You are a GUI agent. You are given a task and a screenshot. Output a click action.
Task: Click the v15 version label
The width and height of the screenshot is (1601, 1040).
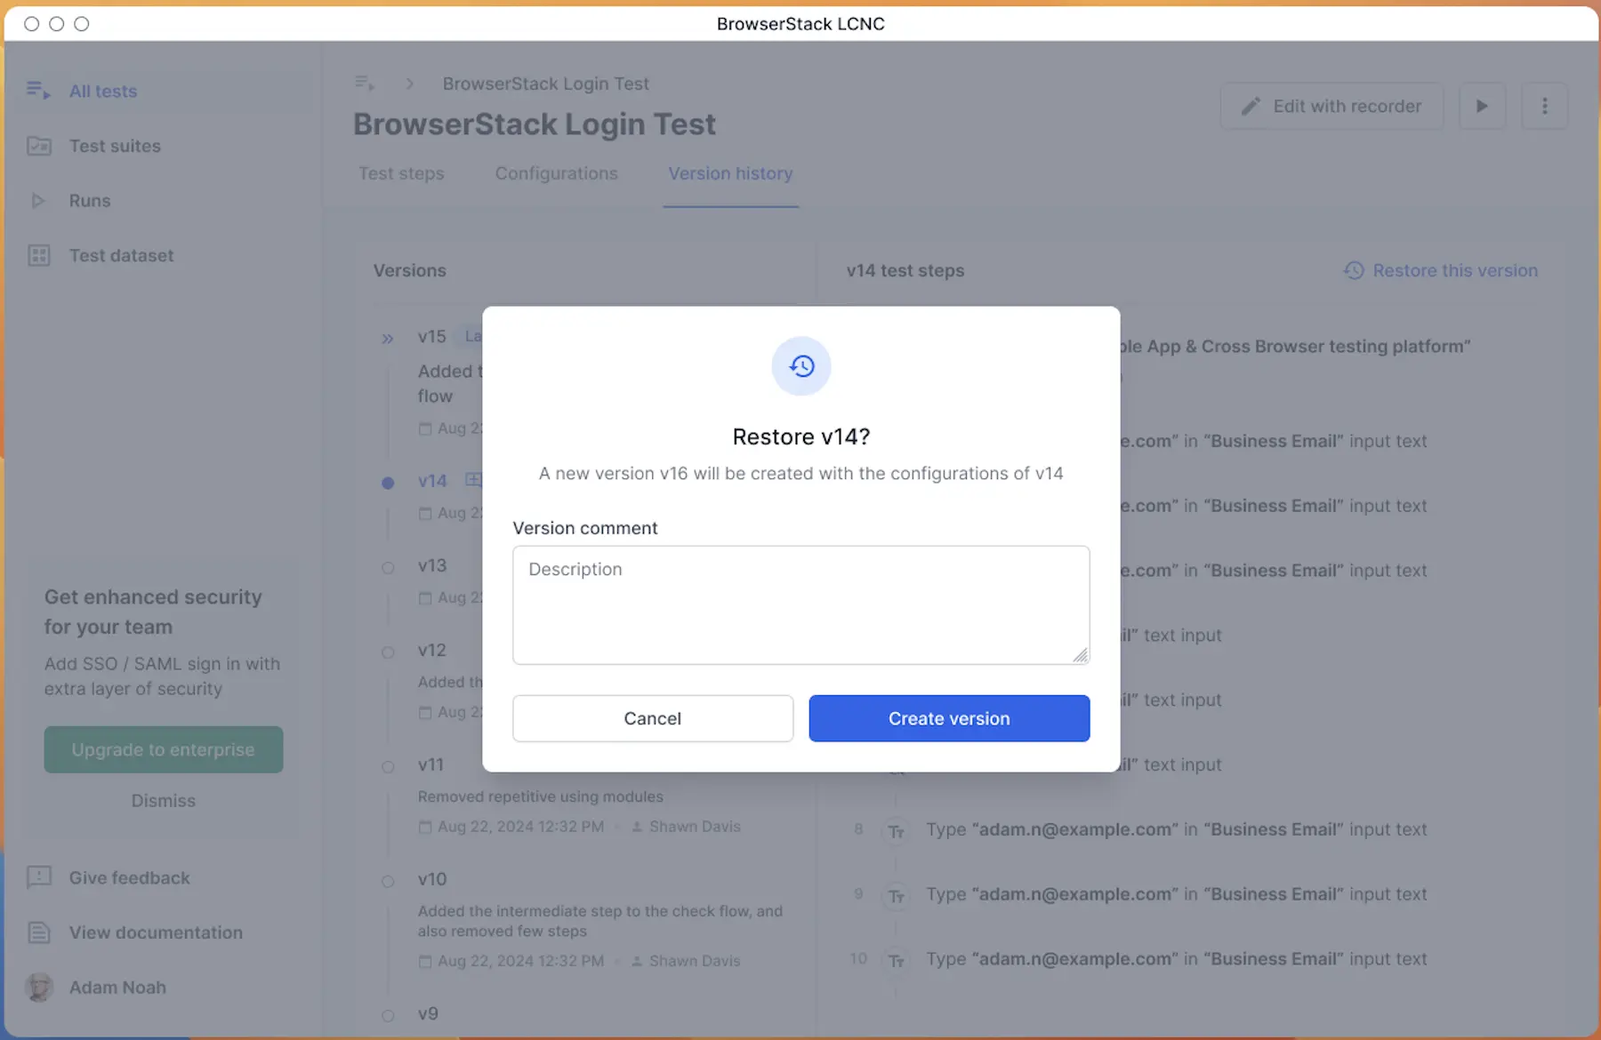(431, 337)
